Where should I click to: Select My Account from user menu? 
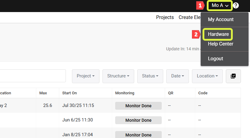(x=221, y=19)
